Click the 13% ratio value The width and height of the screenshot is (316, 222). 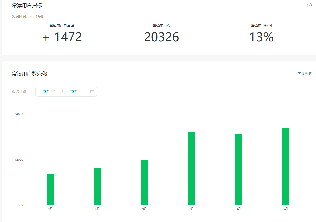[261, 37]
